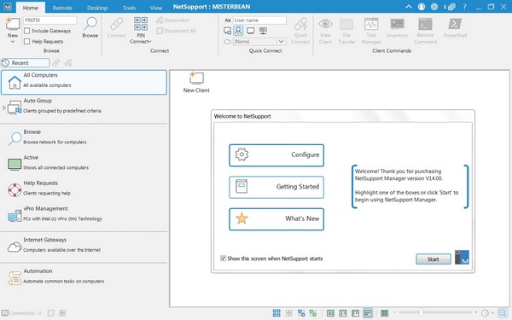The width and height of the screenshot is (512, 320).
Task: Toggle the highlighted details layout icon
Action: (x=368, y=313)
